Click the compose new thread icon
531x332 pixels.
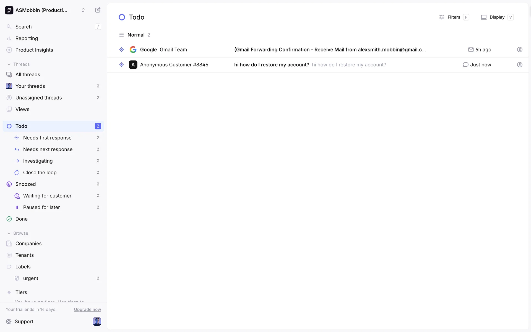[98, 10]
